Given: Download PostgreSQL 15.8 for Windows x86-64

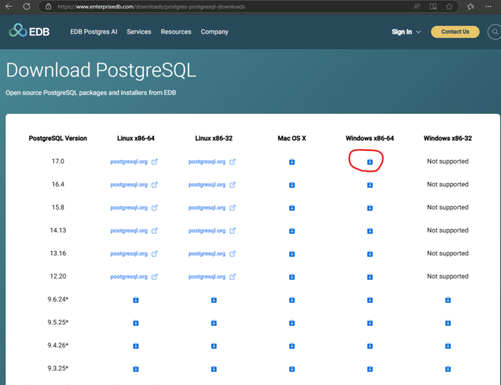Looking at the screenshot, I should tap(370, 208).
